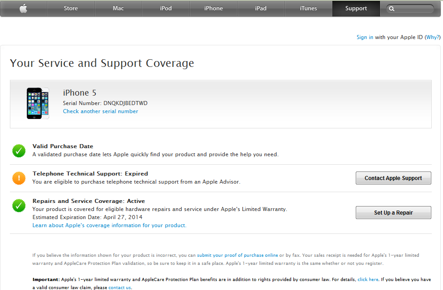The width and height of the screenshot is (443, 290).
Task: Click green checkmark beside Valid Purchase Date
Action: 19,151
